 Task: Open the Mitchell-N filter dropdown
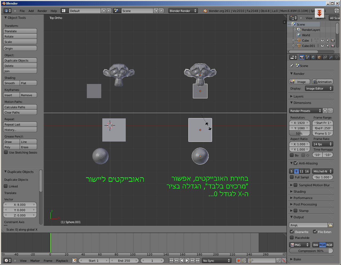tap(323, 171)
